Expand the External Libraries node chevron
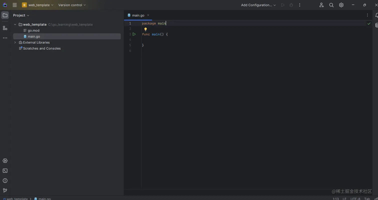 point(15,42)
